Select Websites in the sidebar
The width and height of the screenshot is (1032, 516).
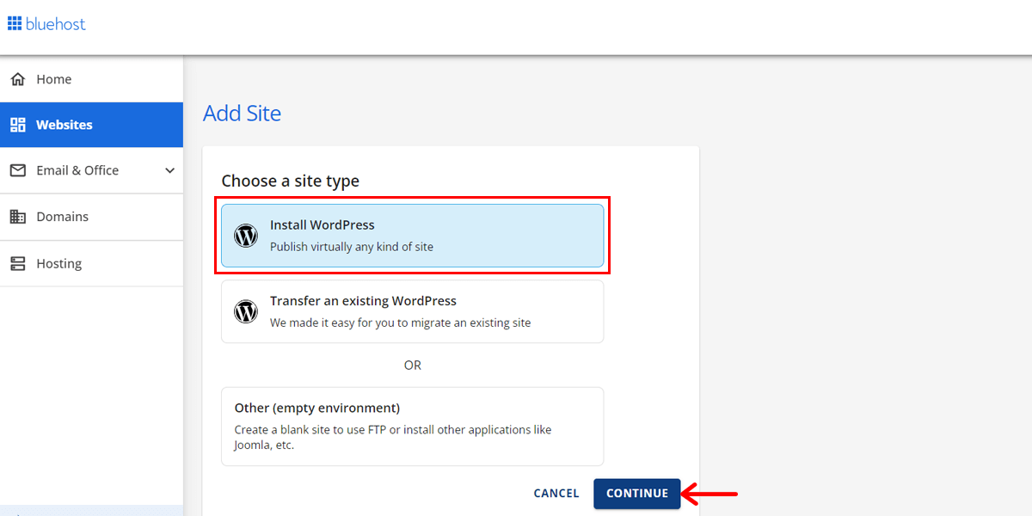coord(91,125)
